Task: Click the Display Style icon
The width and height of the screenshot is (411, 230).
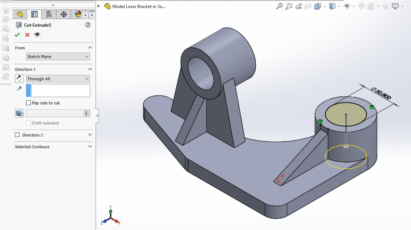Action: 332,6
